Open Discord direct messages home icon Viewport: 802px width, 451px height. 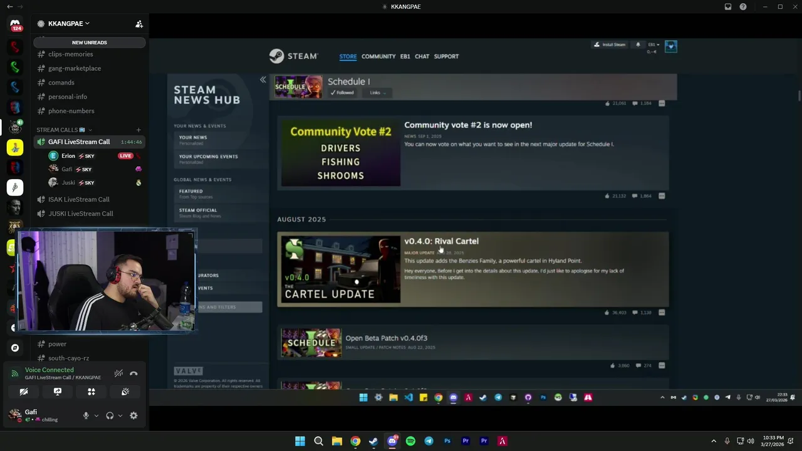tap(15, 24)
